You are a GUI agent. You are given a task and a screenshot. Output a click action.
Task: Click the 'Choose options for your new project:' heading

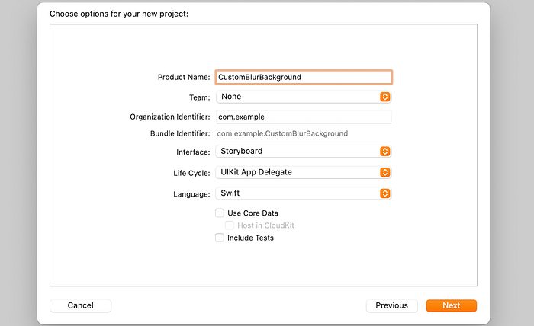coord(119,14)
